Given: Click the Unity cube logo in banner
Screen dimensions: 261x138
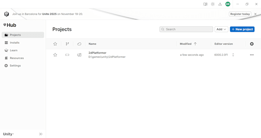Looking at the screenshot, I should (x=7, y=14).
